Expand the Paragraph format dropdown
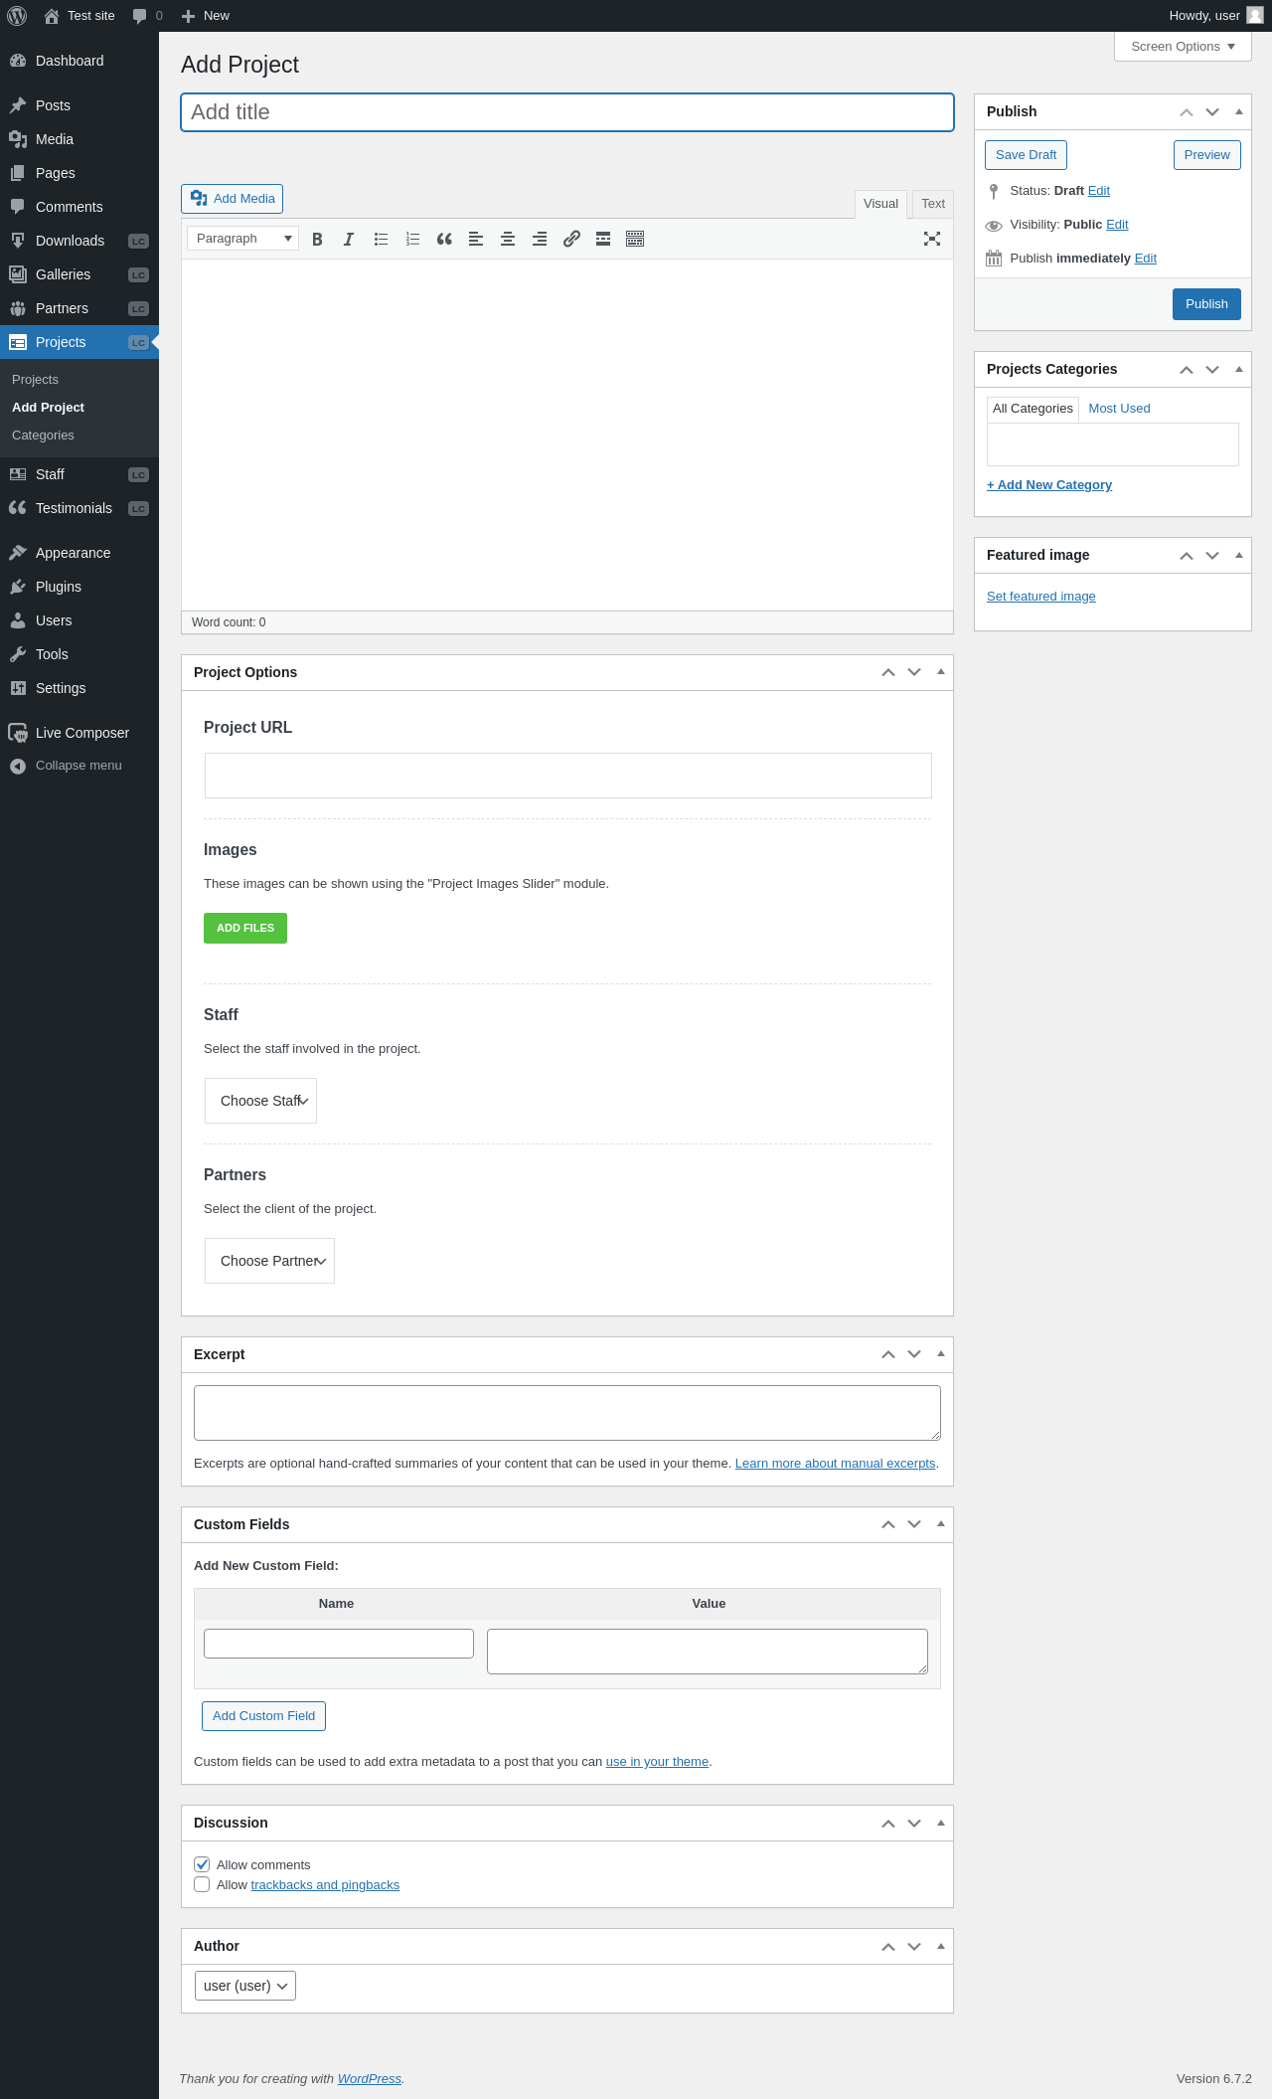Image resolution: width=1272 pixels, height=2099 pixels. point(243,239)
